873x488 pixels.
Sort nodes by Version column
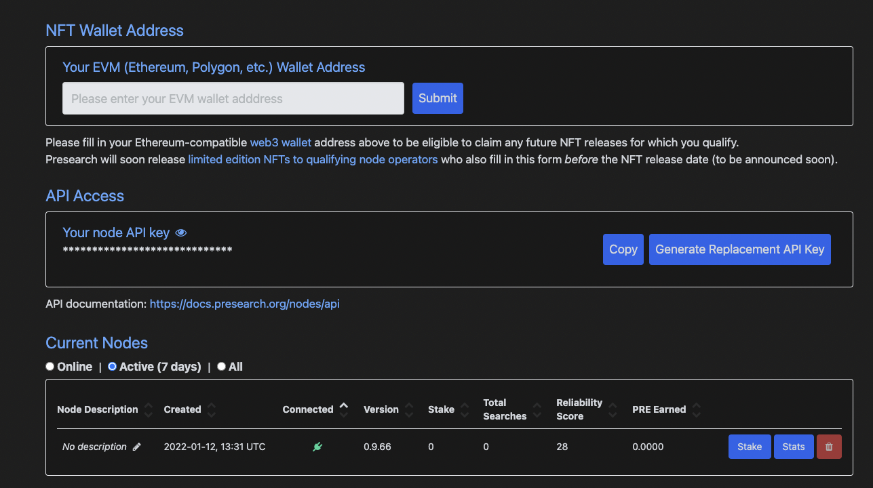coord(409,409)
